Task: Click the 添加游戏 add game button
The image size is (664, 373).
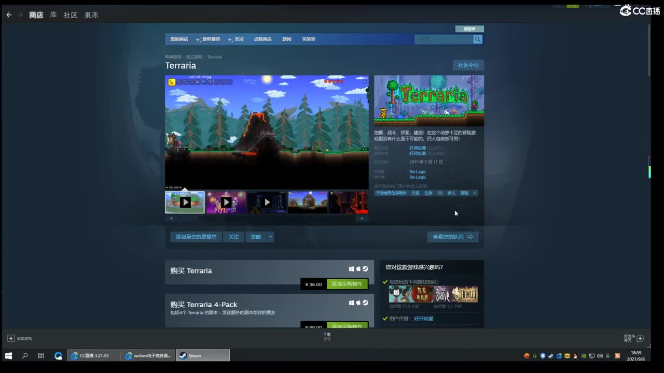Action: click(x=20, y=338)
